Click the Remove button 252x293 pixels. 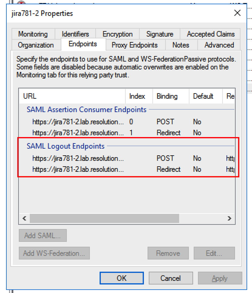click(x=168, y=253)
